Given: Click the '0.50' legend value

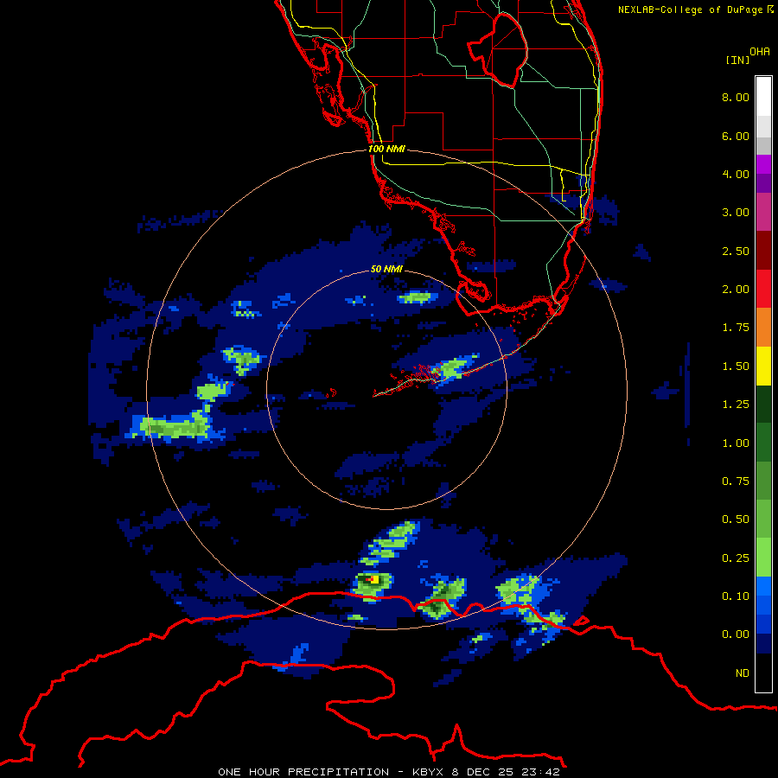Looking at the screenshot, I should (x=736, y=520).
